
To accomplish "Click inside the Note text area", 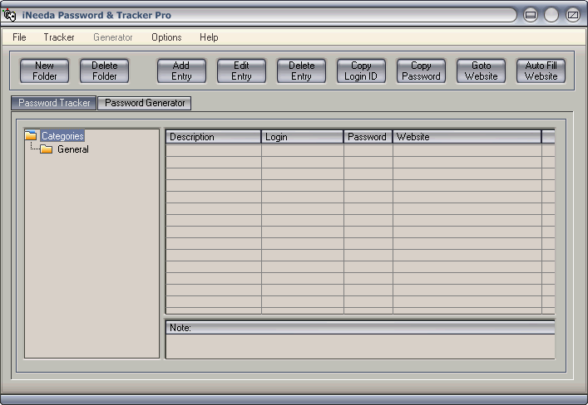I will click(360, 347).
